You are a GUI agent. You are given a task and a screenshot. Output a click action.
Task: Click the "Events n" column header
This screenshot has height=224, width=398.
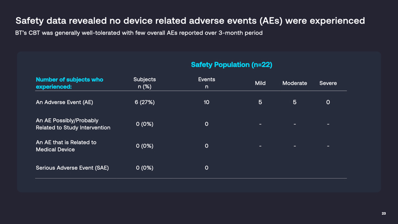(206, 83)
